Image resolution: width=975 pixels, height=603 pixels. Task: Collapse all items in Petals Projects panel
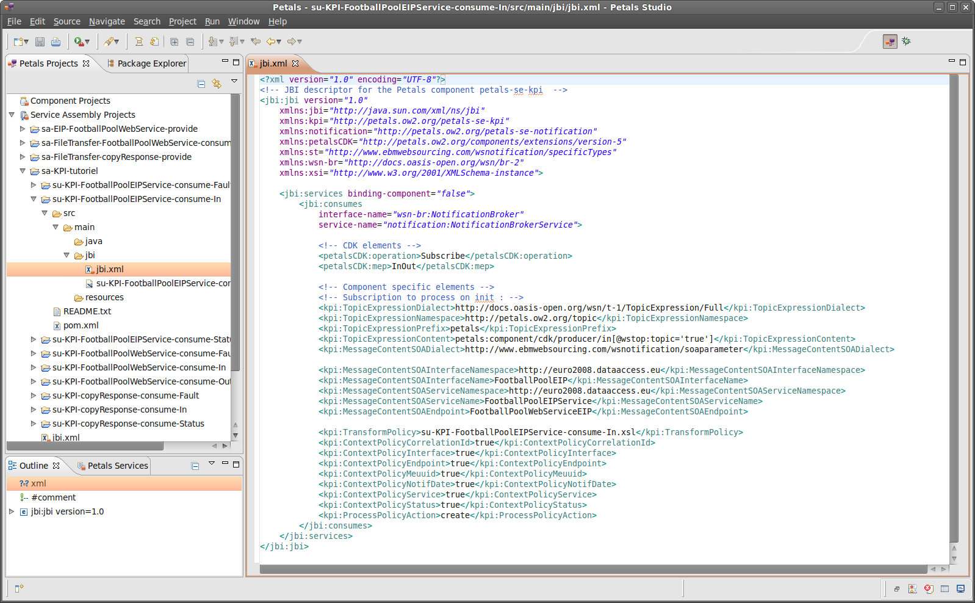(x=201, y=84)
